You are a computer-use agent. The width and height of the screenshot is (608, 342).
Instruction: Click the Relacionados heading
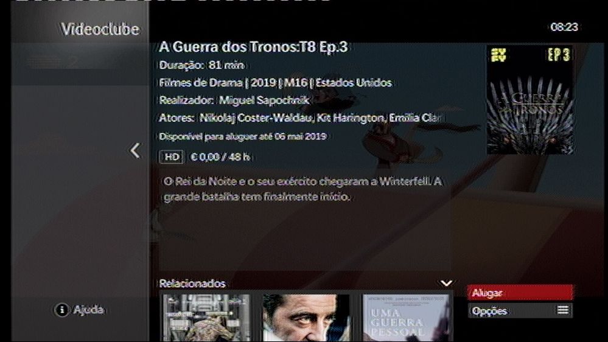click(192, 284)
